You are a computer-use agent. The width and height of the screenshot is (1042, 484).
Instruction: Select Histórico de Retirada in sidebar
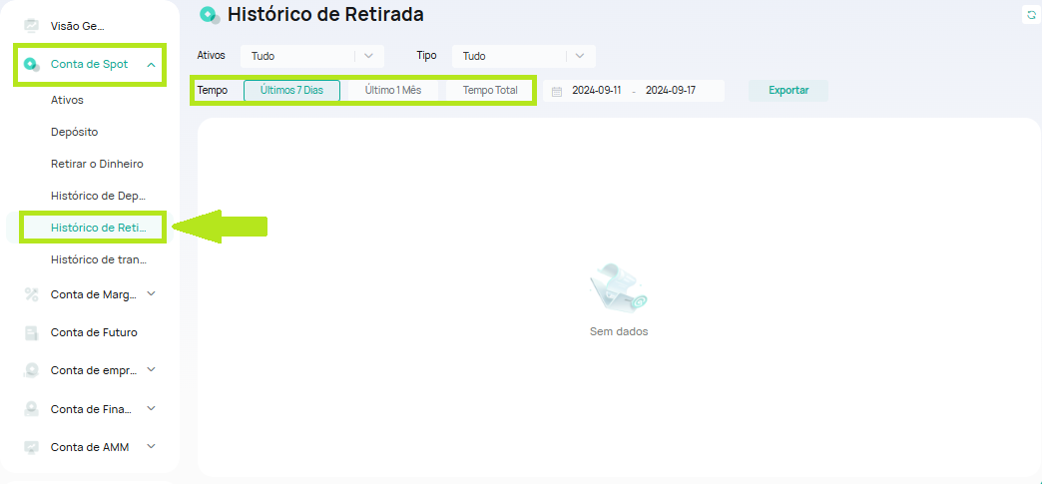98,229
